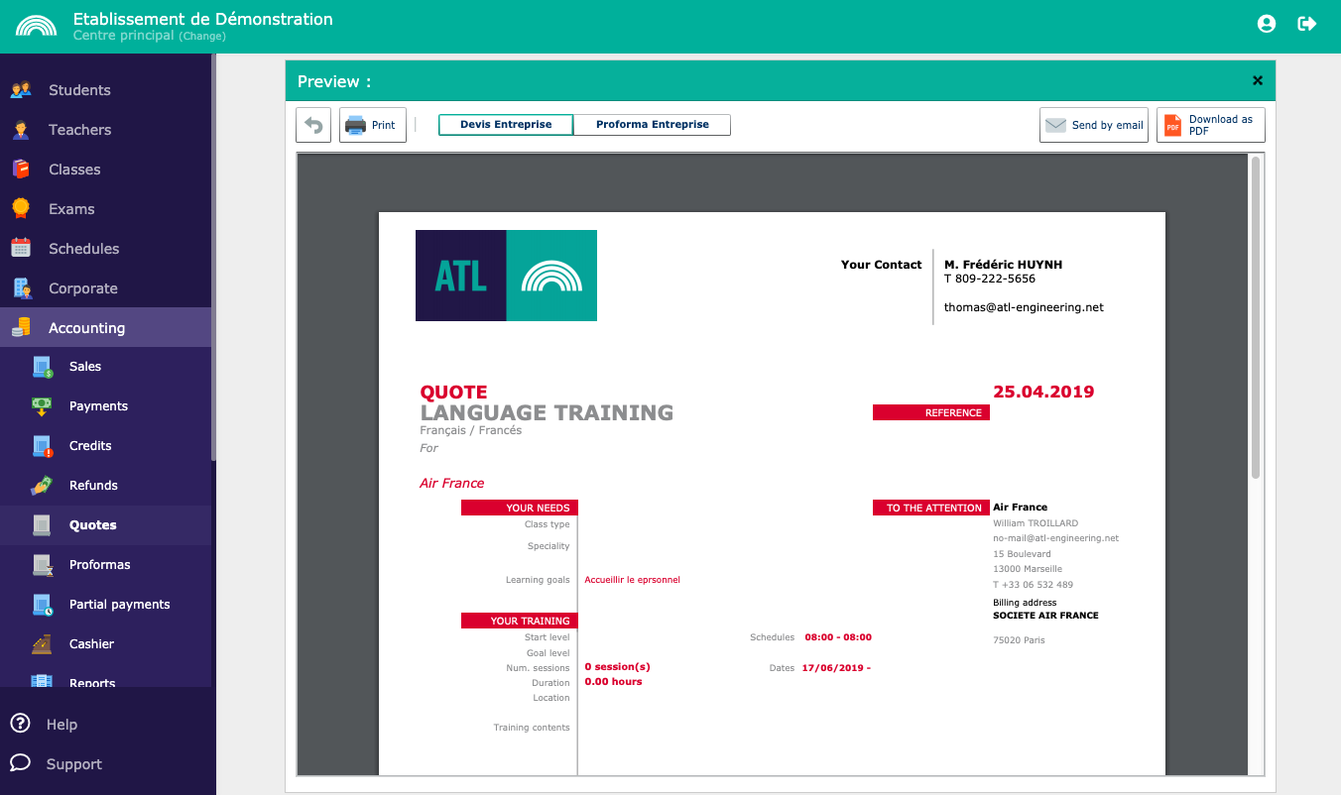The height and width of the screenshot is (795, 1341).
Task: Print the quote preview
Action: coord(373,125)
